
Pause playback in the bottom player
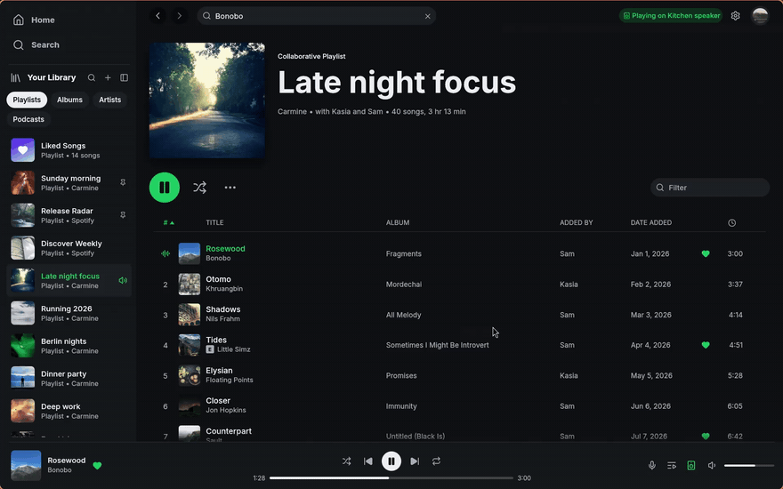coord(391,461)
